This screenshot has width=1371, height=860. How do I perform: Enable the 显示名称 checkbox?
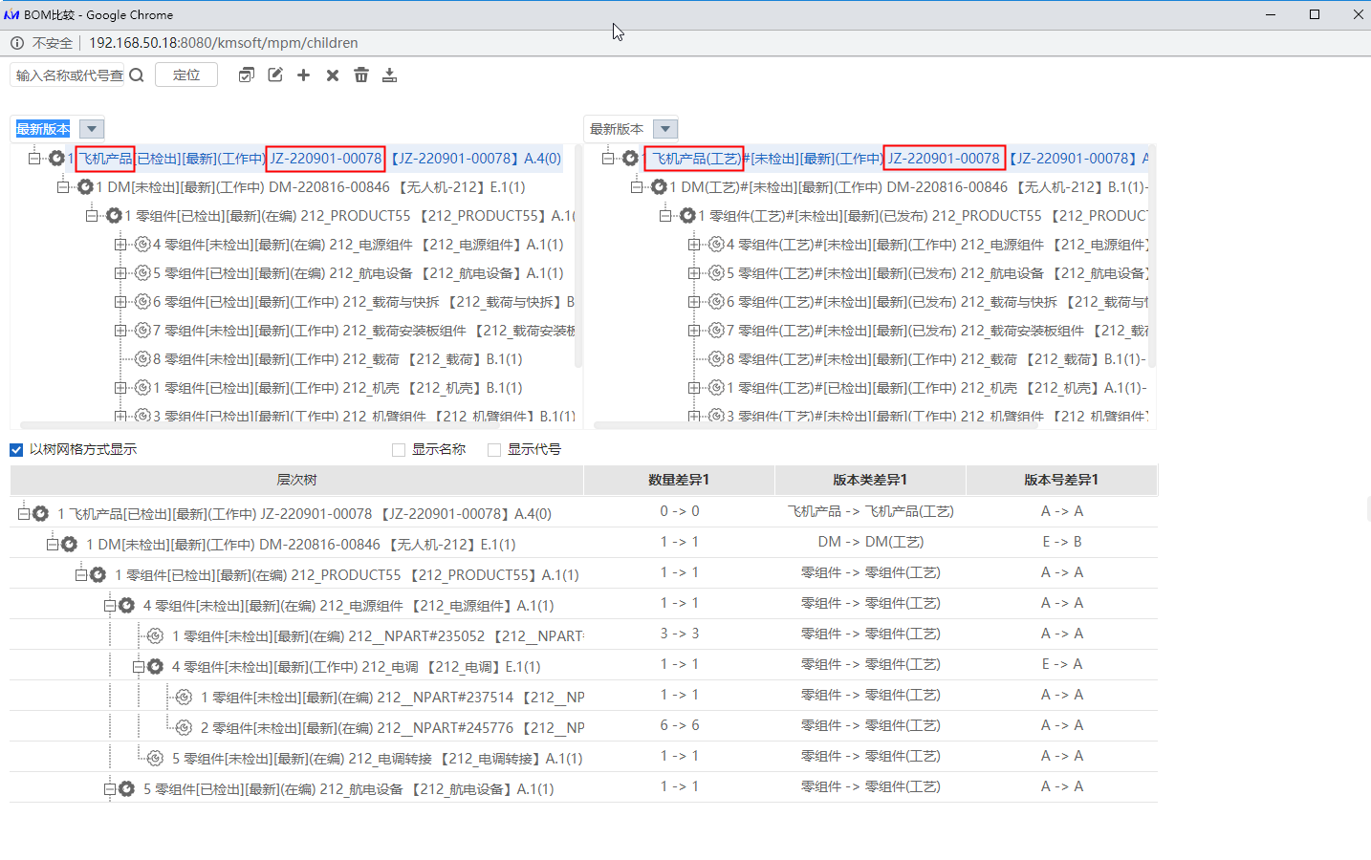tap(399, 450)
